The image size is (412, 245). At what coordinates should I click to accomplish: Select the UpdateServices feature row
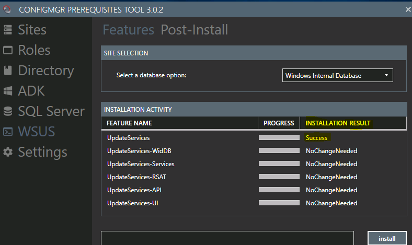(x=254, y=138)
